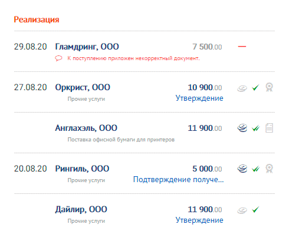The image size is (289, 234).
Task: Open the Подтверждение получе... link
Action: click(x=179, y=180)
